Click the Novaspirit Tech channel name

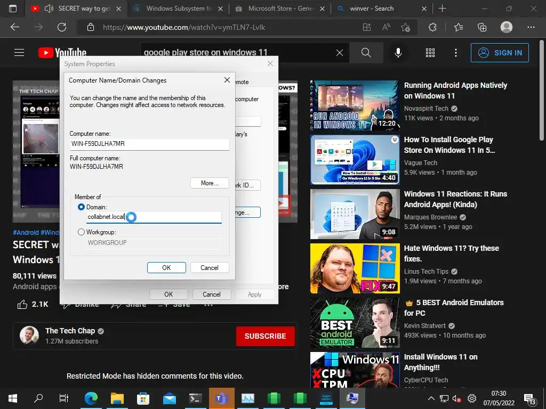pyautogui.click(x=426, y=109)
